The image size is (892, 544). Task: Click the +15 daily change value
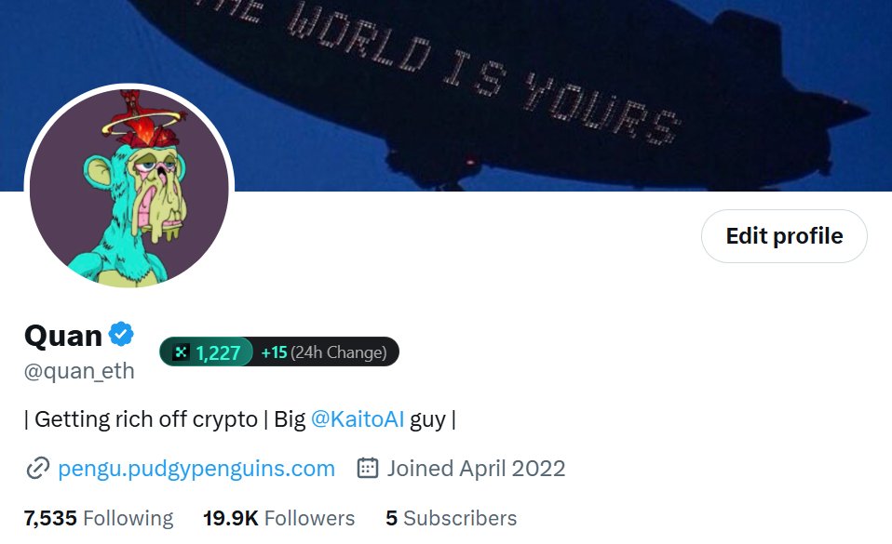pos(274,352)
